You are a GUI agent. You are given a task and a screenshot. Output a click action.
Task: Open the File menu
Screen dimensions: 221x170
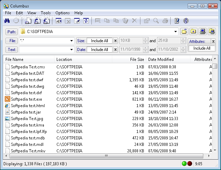8,13
